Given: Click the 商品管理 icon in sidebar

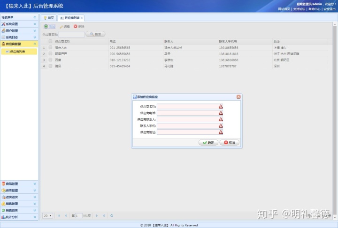Looking at the screenshot, I should 3,184.
